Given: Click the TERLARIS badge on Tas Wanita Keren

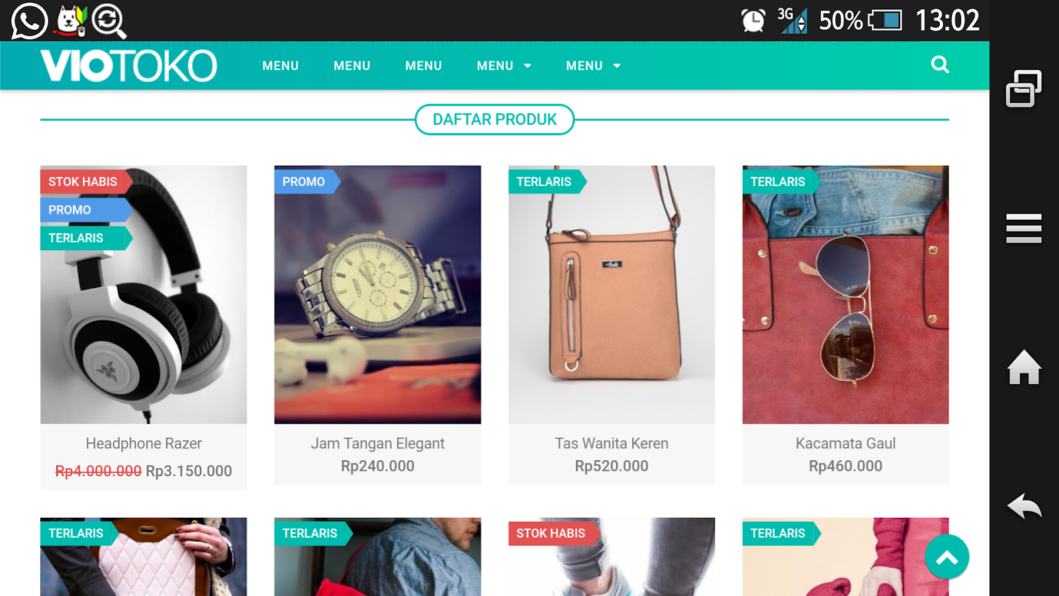Looking at the screenshot, I should coord(547,181).
